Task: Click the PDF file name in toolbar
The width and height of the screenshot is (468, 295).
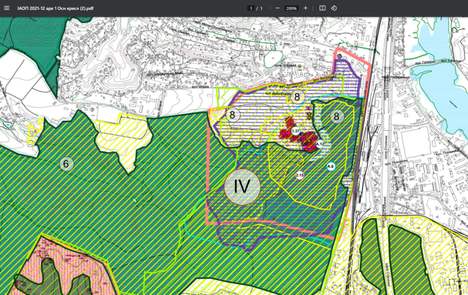Action: 55,8
